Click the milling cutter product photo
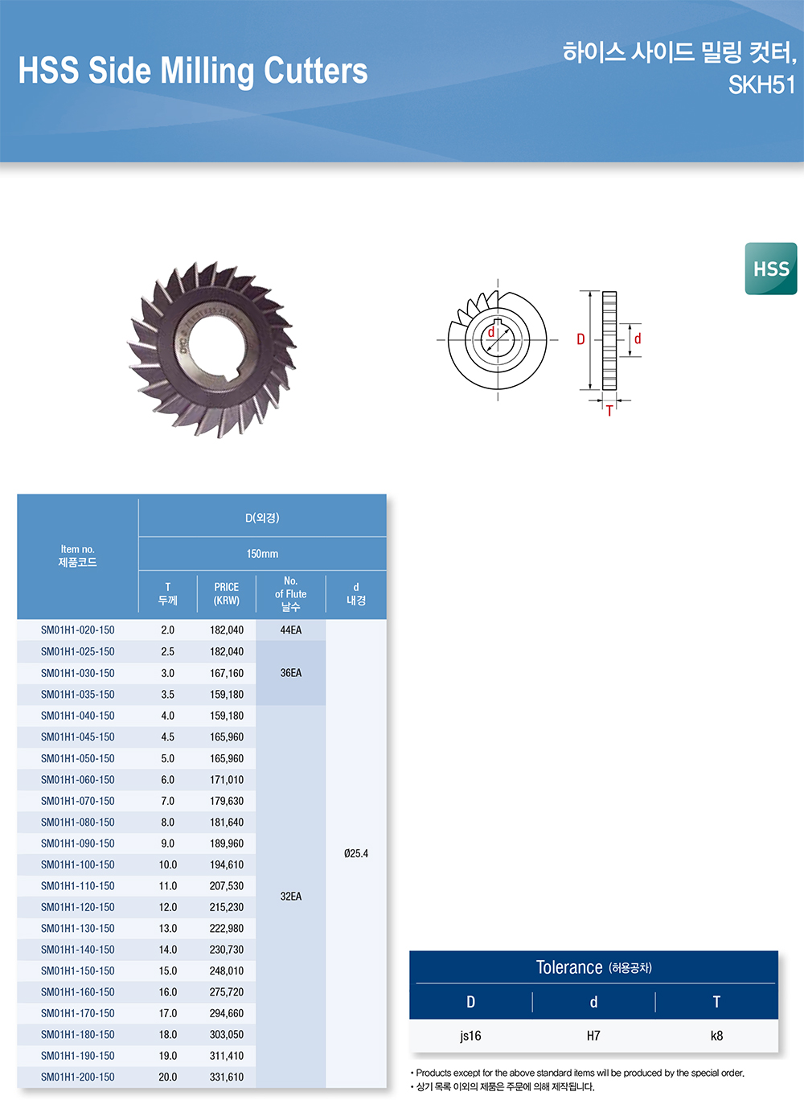Screen dimensions: 804x1104 pyautogui.click(x=212, y=349)
